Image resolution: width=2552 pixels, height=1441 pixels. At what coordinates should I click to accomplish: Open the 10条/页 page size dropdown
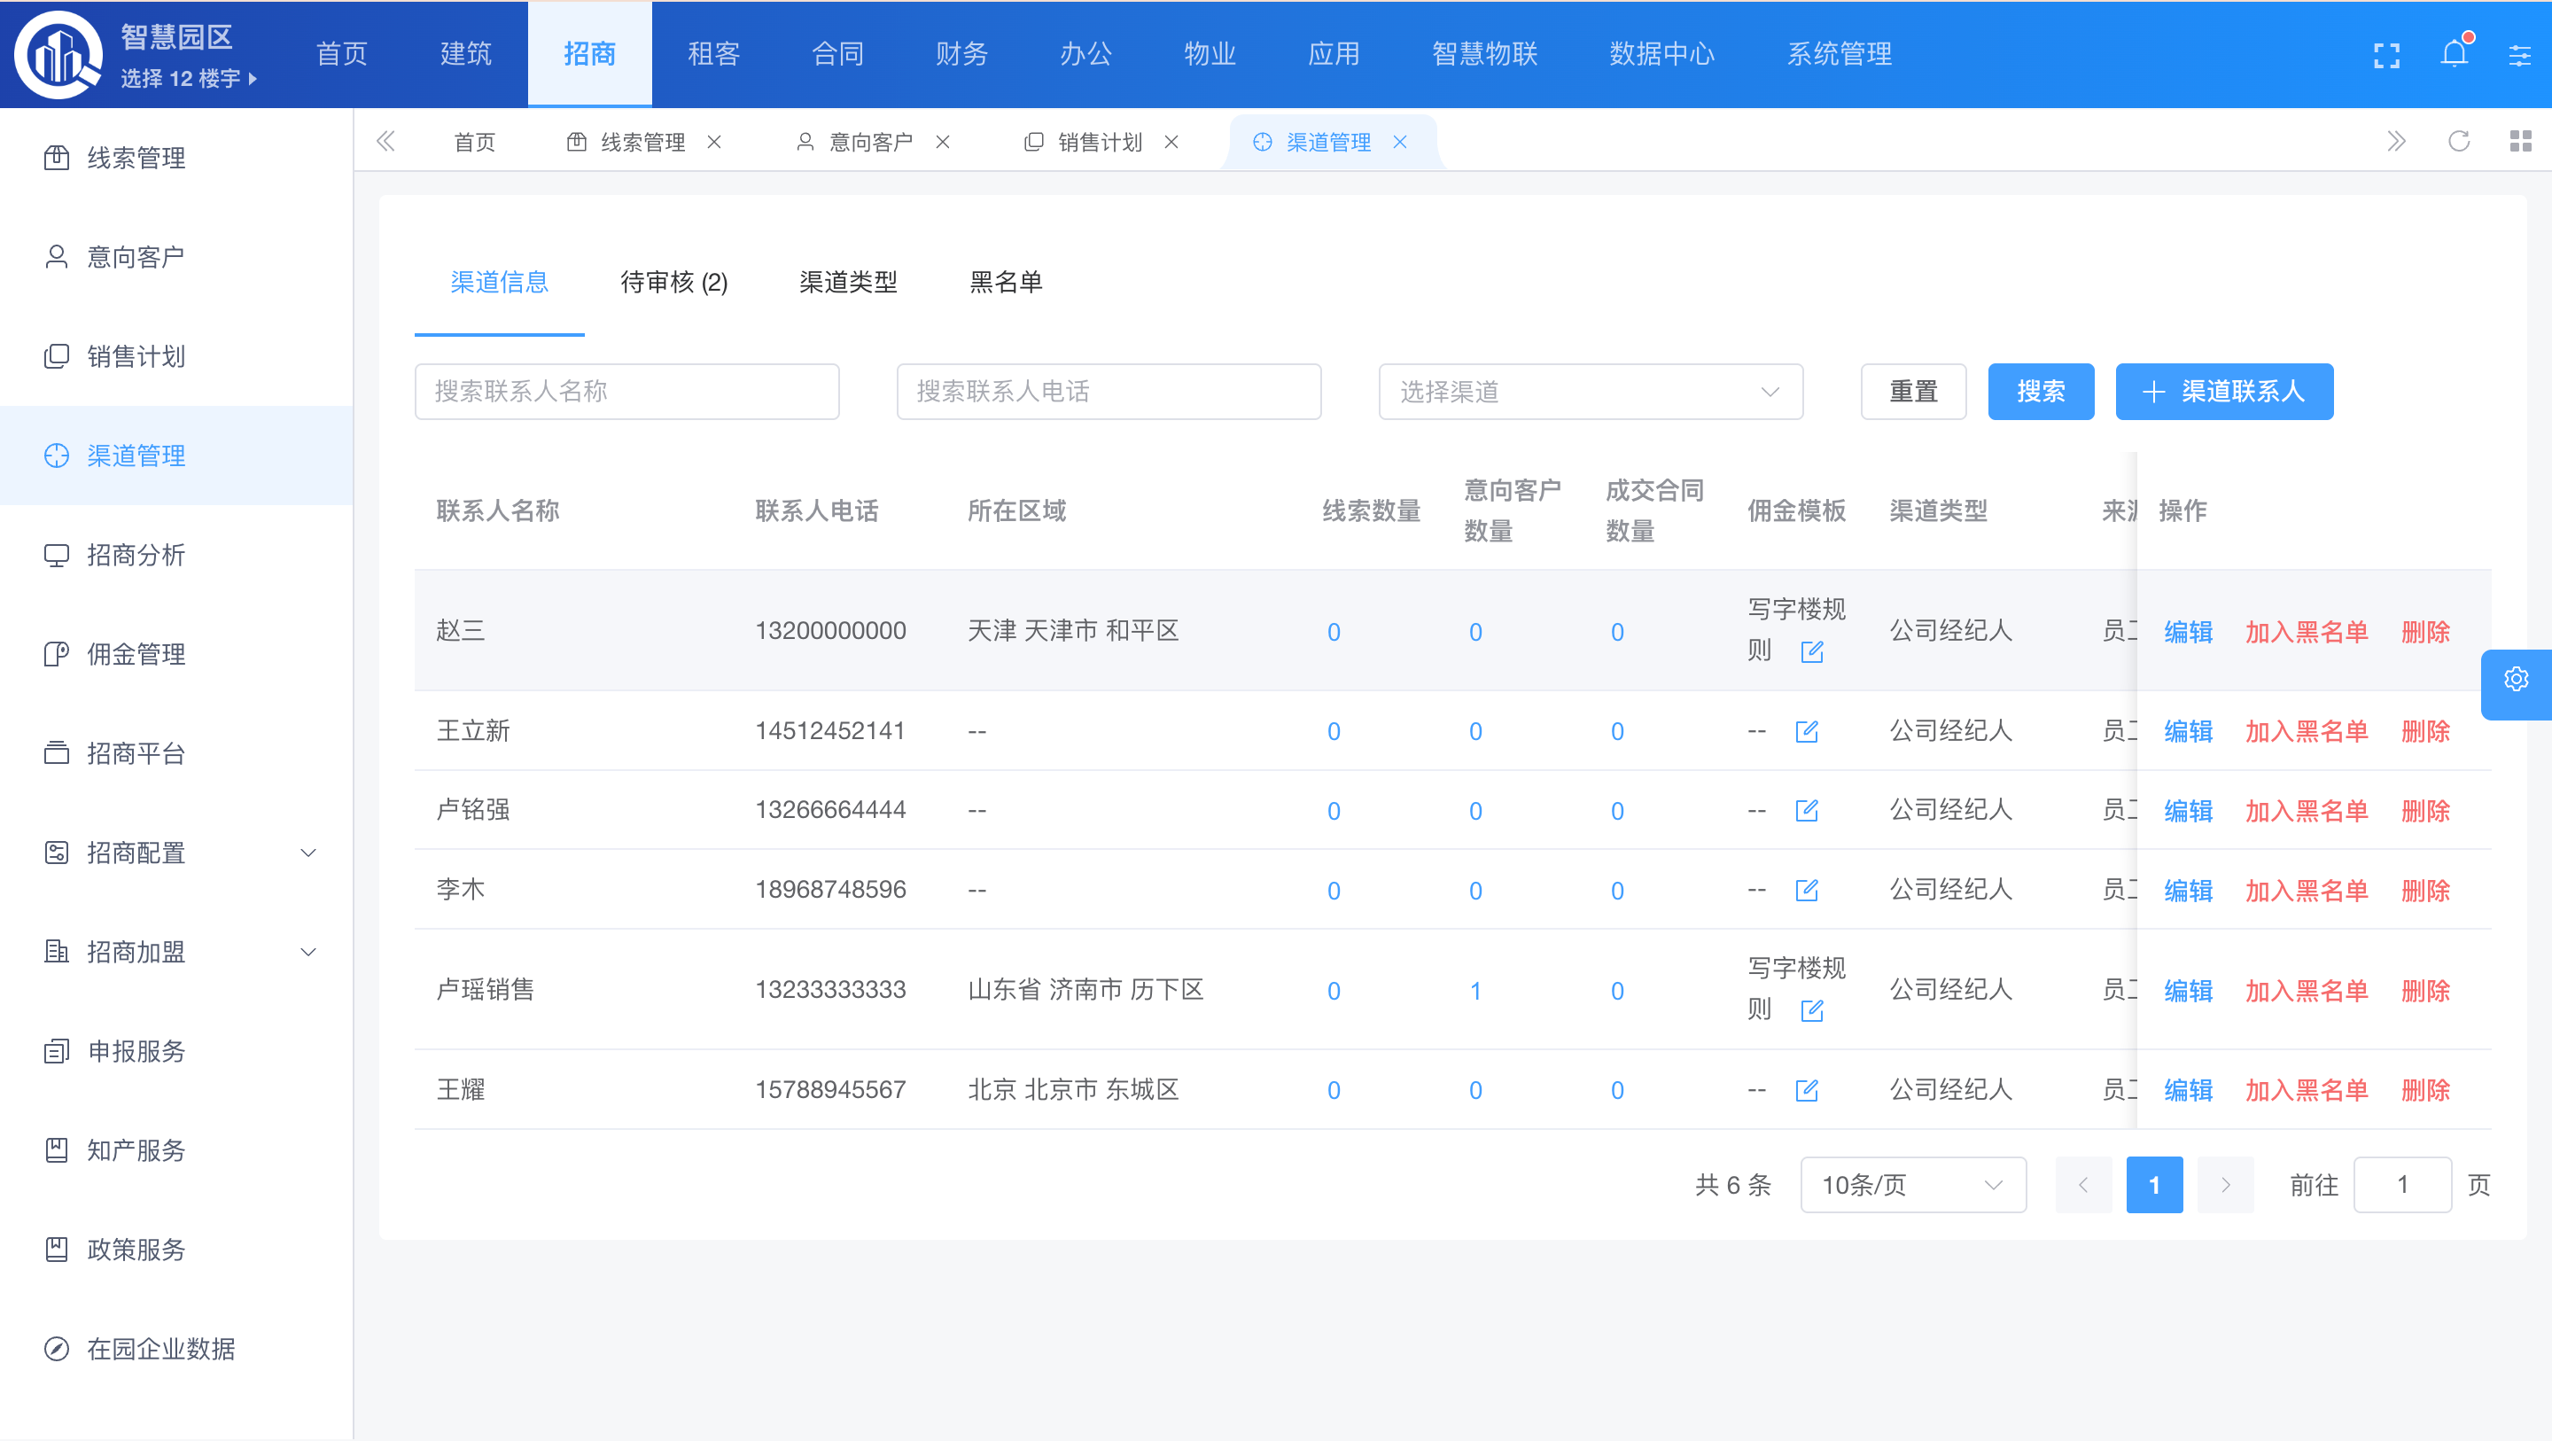point(1912,1184)
